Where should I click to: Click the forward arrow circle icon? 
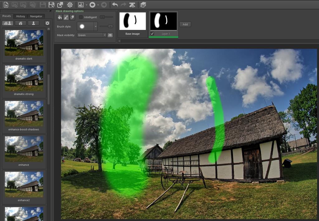click(x=104, y=4)
